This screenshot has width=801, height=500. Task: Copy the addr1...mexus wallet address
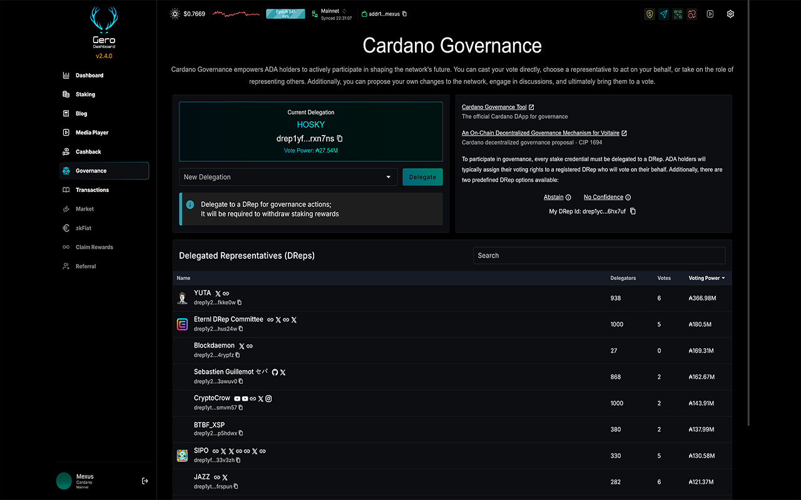click(x=405, y=14)
